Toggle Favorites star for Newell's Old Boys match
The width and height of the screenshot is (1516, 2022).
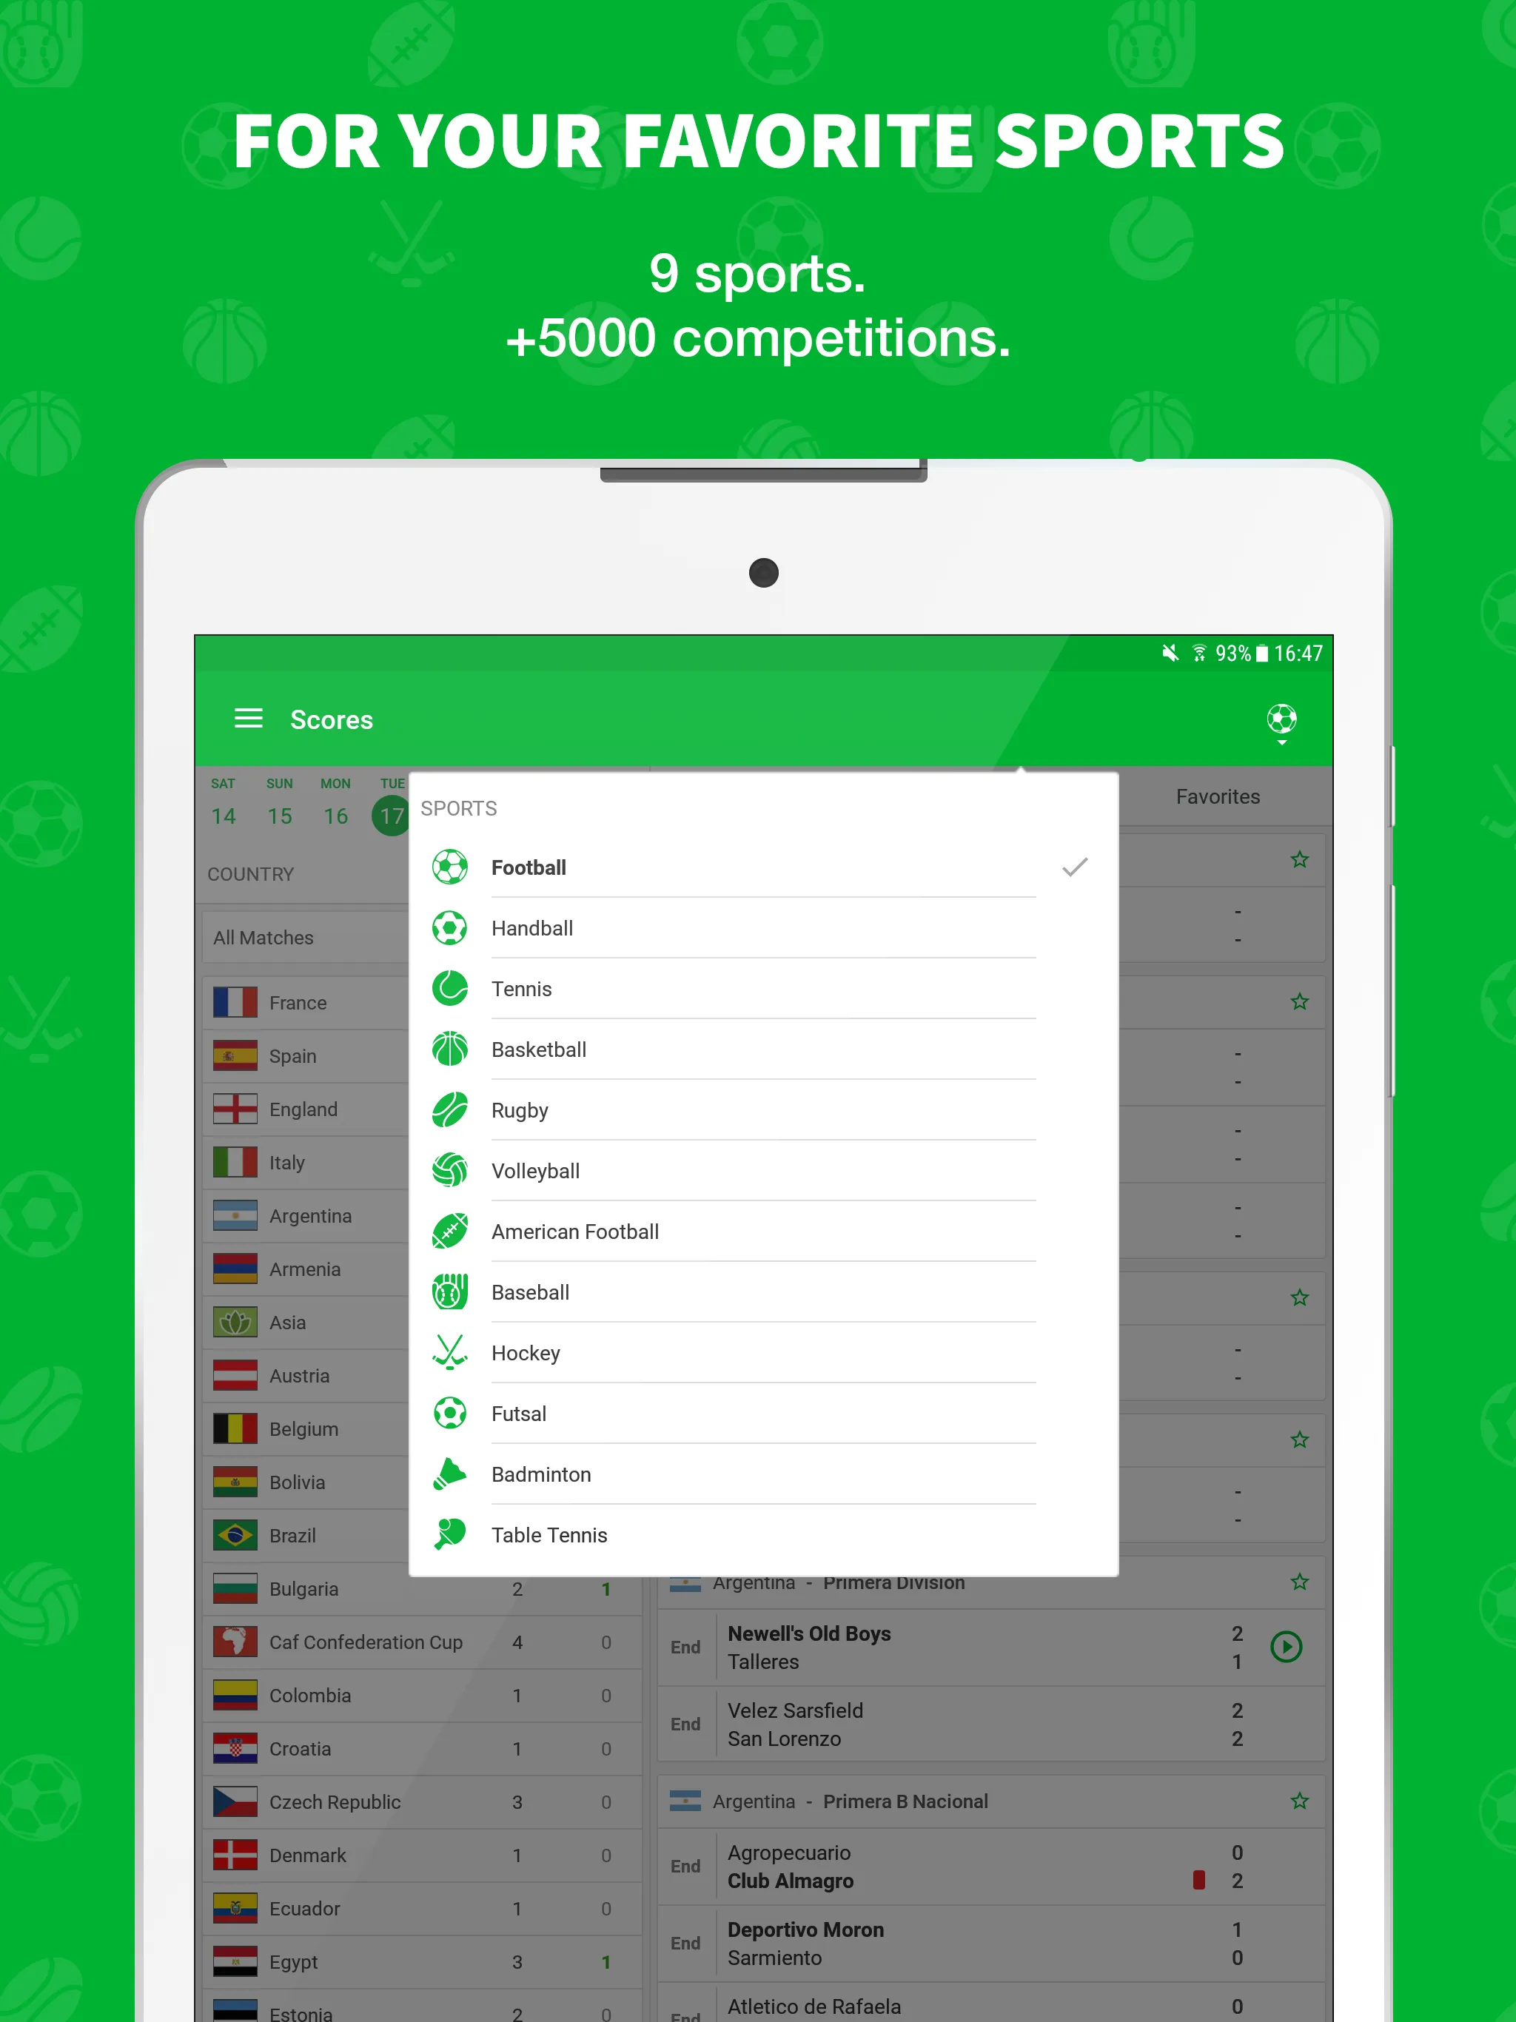coord(1301,1581)
